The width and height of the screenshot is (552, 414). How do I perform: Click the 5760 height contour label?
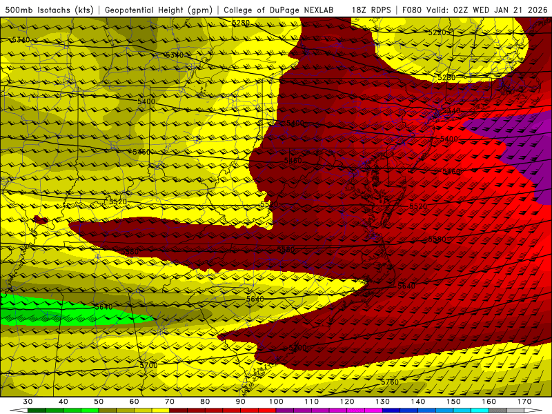click(x=390, y=382)
